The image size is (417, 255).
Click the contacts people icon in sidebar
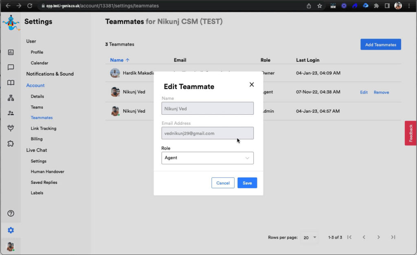tap(11, 113)
